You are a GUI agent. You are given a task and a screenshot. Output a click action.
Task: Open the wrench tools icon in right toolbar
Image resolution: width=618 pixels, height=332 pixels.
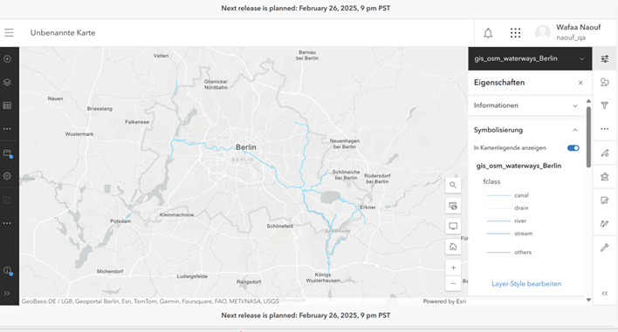click(x=605, y=247)
